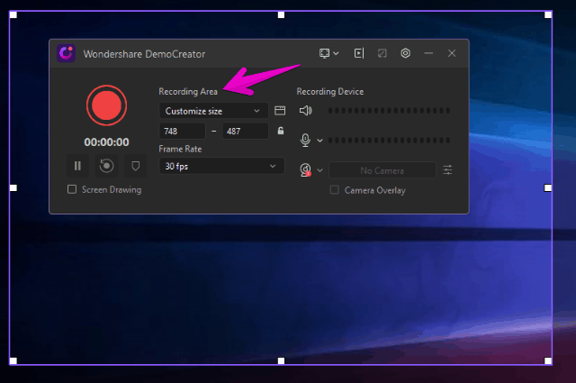Toggle the webcam icon

[306, 170]
